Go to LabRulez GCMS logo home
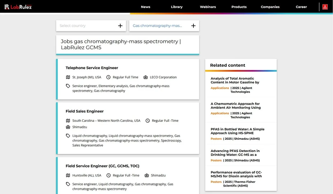The height and width of the screenshot is (194, 333). [x=18, y=7]
